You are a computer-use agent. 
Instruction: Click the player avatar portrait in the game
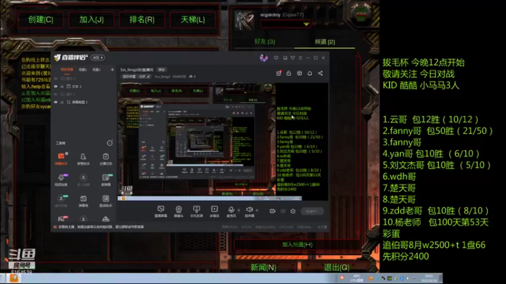[244, 21]
